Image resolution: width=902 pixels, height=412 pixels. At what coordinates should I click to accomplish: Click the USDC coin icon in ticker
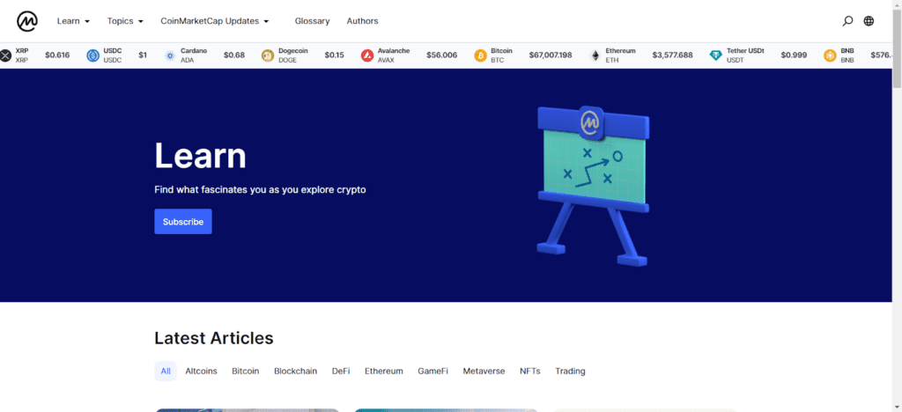[x=93, y=55]
